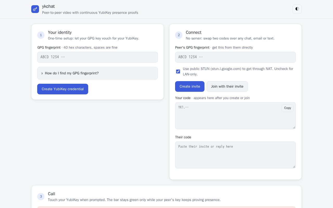Copy your code with Copy button
333x208 pixels.
point(287,108)
